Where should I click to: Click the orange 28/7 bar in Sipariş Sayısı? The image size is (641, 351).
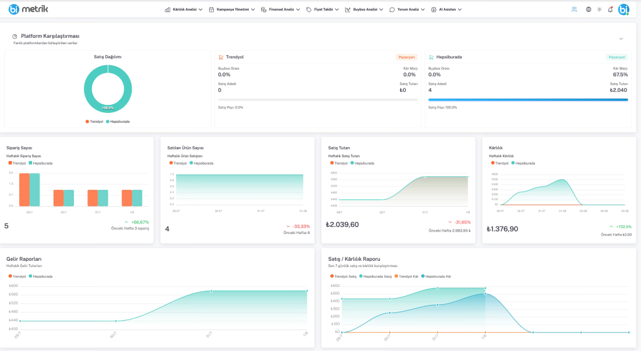pos(24,190)
